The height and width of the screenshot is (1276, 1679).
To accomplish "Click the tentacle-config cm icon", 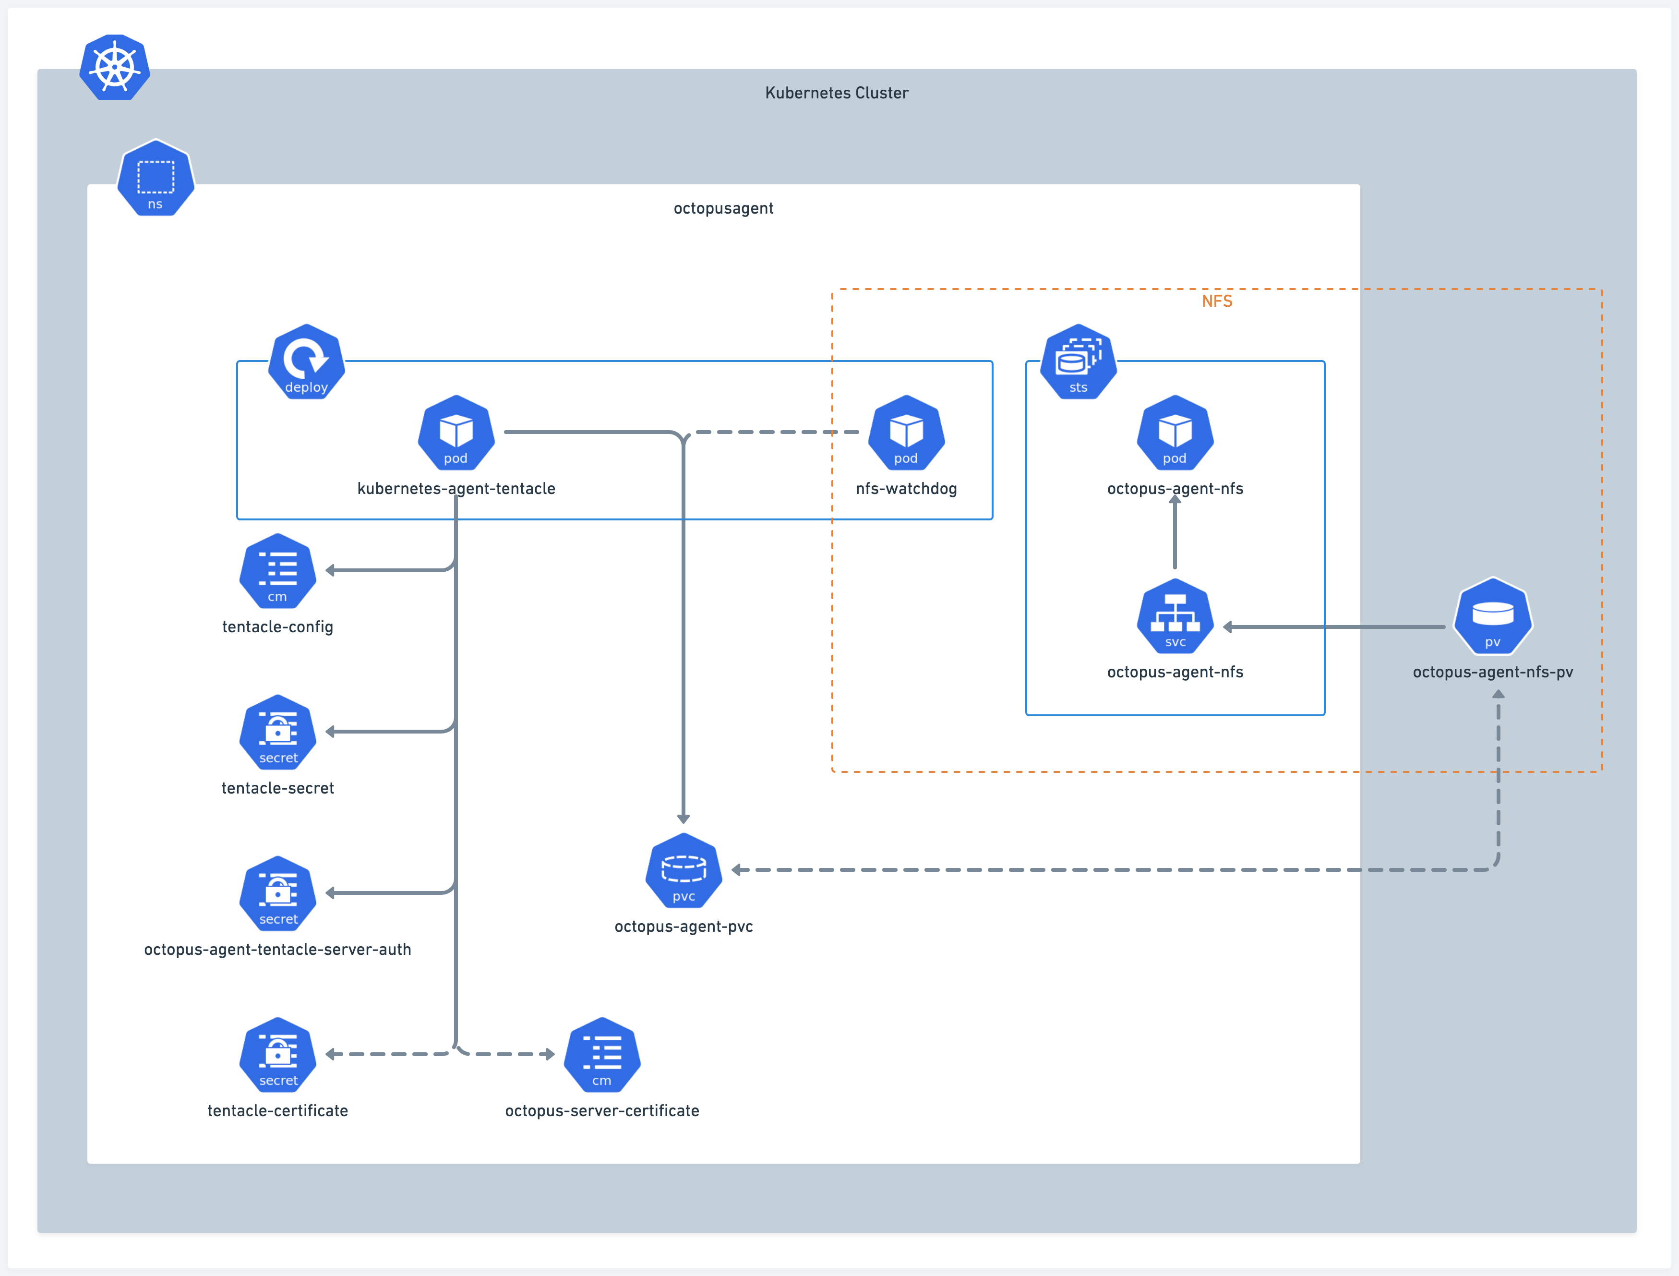I will click(x=278, y=570).
